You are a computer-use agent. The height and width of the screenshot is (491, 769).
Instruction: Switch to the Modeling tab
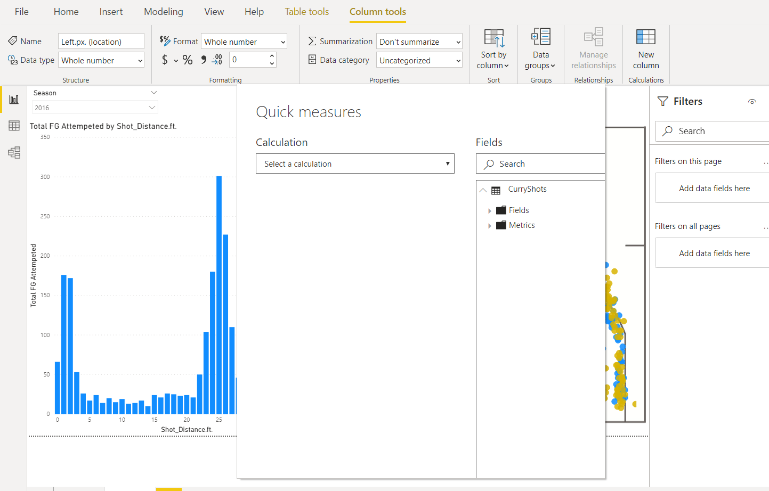click(x=164, y=12)
